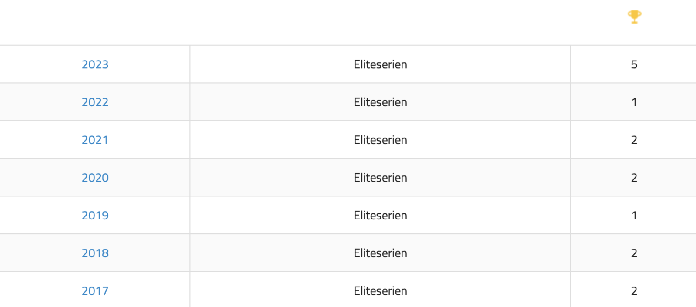This screenshot has width=696, height=307.
Task: Select Eliteserien text in the 2022 row
Action: [x=380, y=102]
